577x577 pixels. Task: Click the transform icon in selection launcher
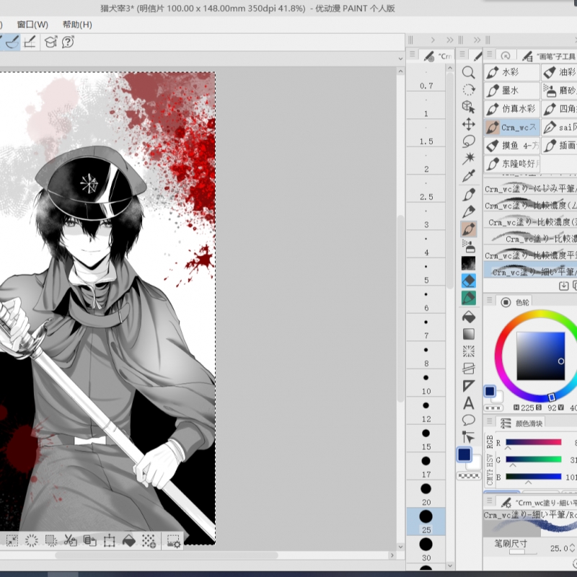(x=110, y=540)
